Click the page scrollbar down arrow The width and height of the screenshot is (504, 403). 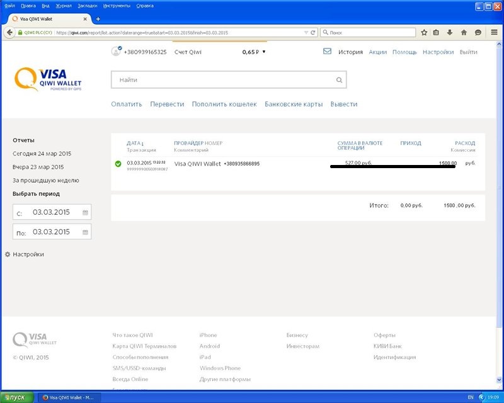point(500,380)
